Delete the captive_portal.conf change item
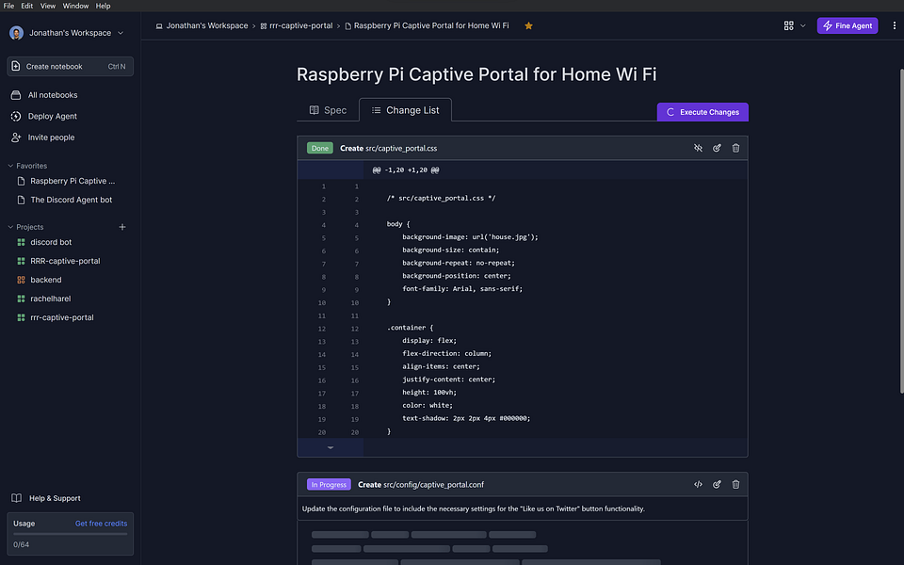 [x=735, y=484]
